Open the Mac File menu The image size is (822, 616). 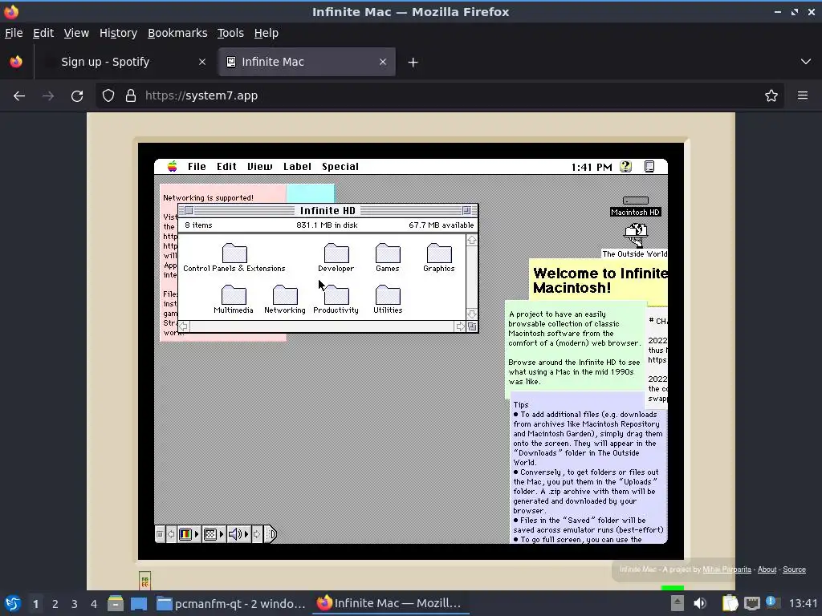(197, 167)
